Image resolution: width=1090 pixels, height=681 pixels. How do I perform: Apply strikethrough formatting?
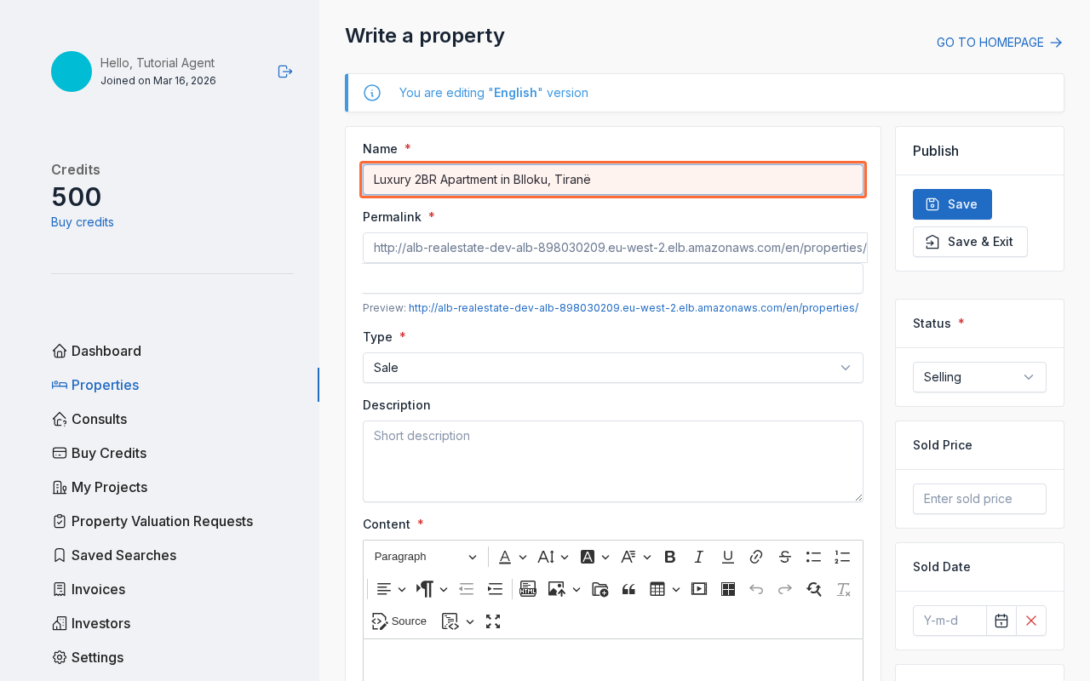click(x=784, y=556)
